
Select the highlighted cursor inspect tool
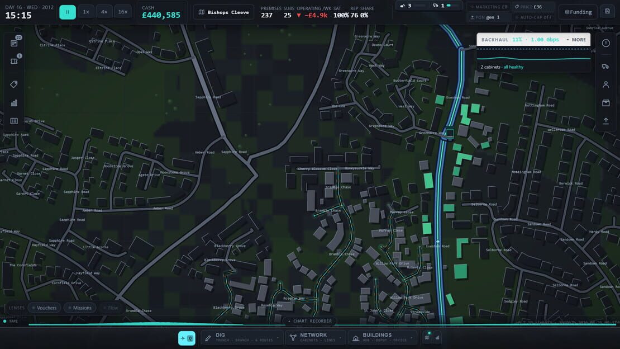(x=187, y=338)
